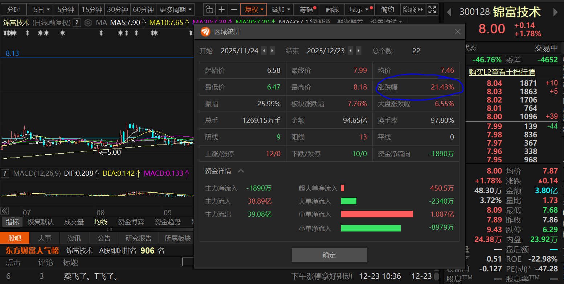The width and height of the screenshot is (564, 284).
Task: Click the 下午涨停拿好别动 post title
Action: 322,276
